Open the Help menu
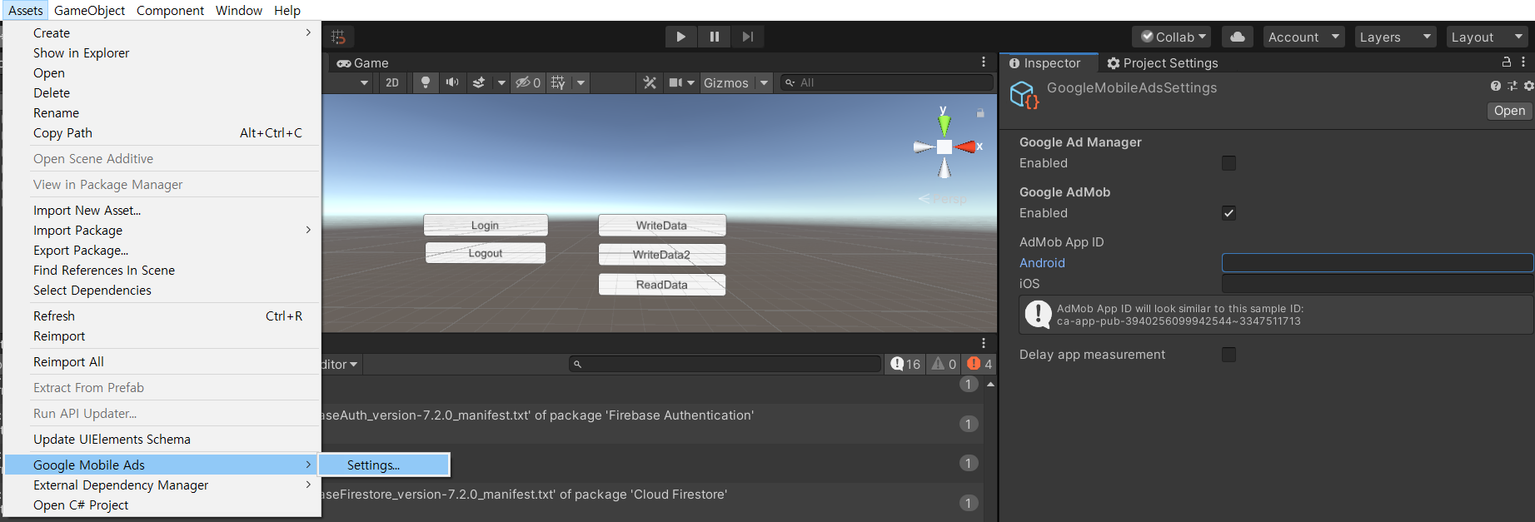Viewport: 1535px width, 522px height. pos(287,10)
